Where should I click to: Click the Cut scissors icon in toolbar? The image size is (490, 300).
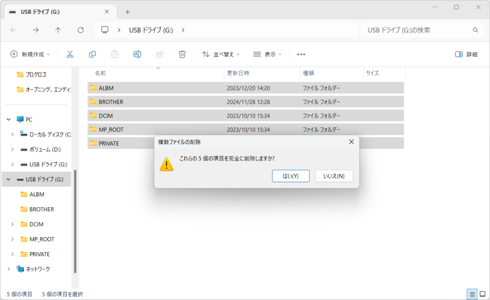point(70,55)
